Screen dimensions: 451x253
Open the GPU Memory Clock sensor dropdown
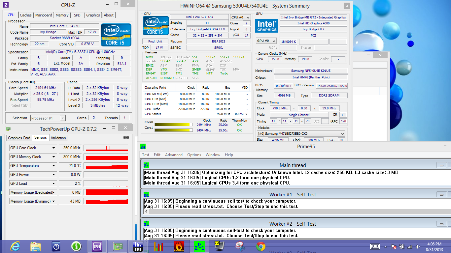pos(53,157)
